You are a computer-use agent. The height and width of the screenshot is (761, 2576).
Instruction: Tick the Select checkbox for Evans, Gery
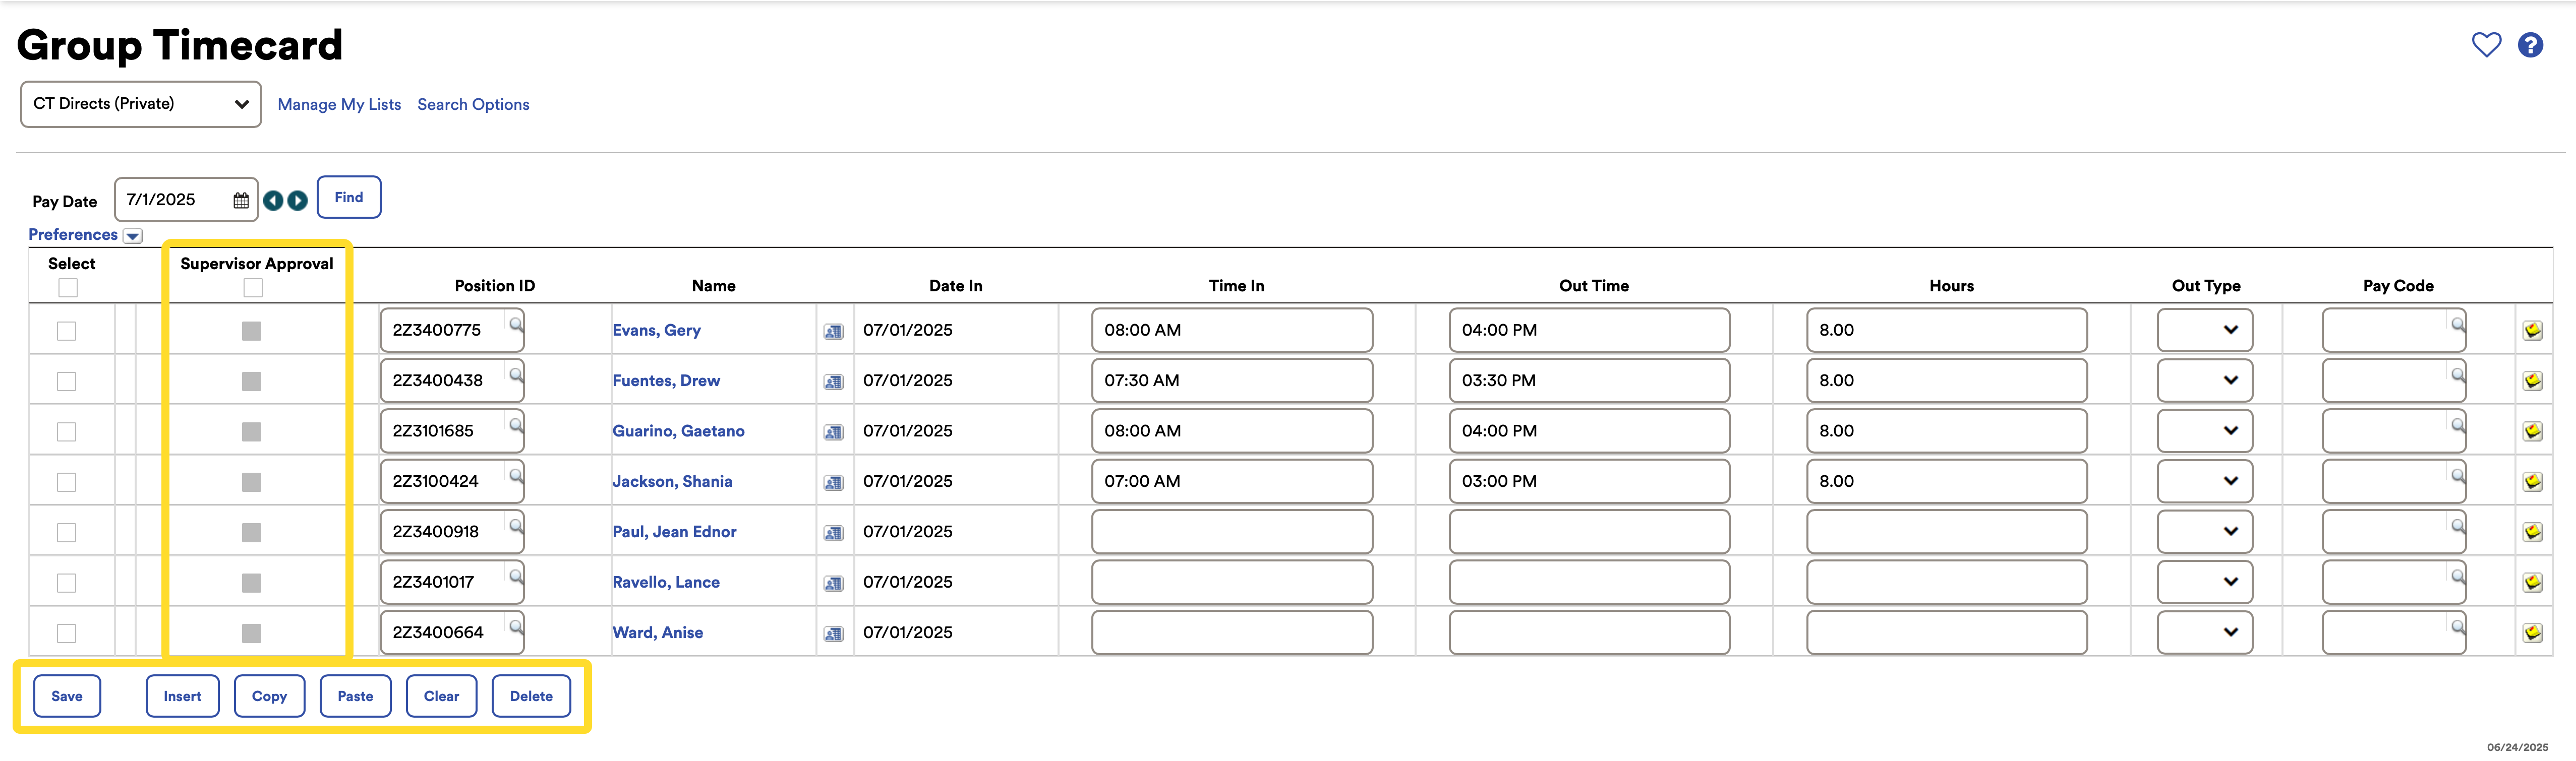tap(67, 331)
